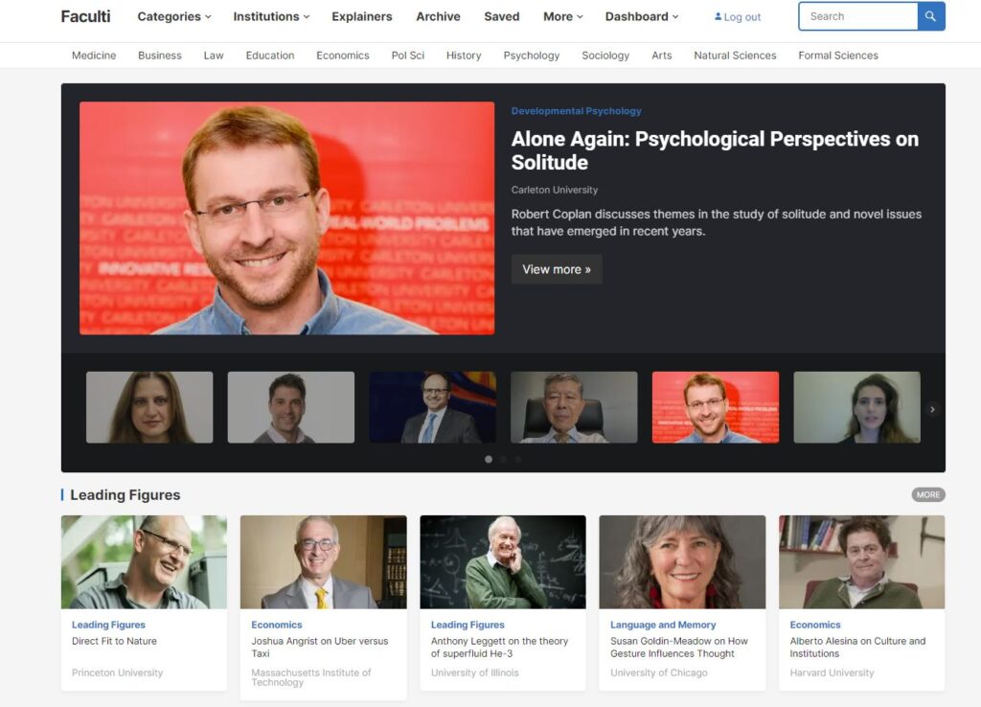Select the third carousel pagination dot
Viewport: 981px width, 707px height.
[518, 460]
